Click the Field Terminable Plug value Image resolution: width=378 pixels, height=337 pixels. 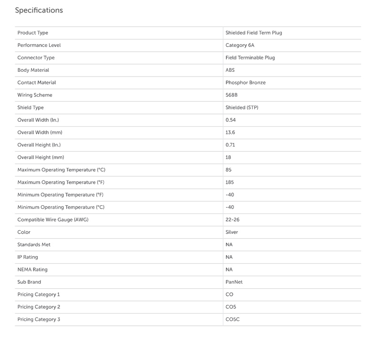250,58
